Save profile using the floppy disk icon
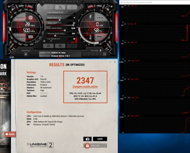Viewport: 190px width, 153px height. tap(105, 54)
